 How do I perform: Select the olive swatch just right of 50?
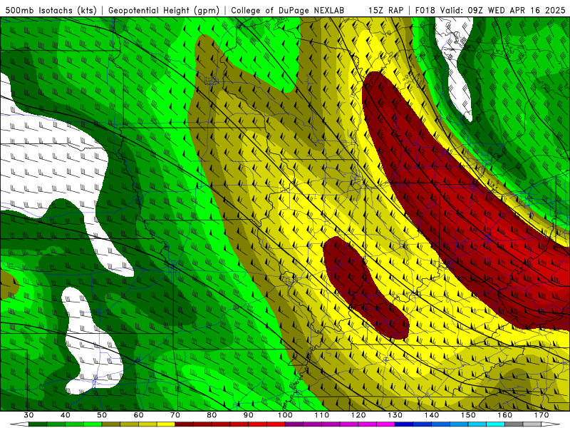(111, 424)
